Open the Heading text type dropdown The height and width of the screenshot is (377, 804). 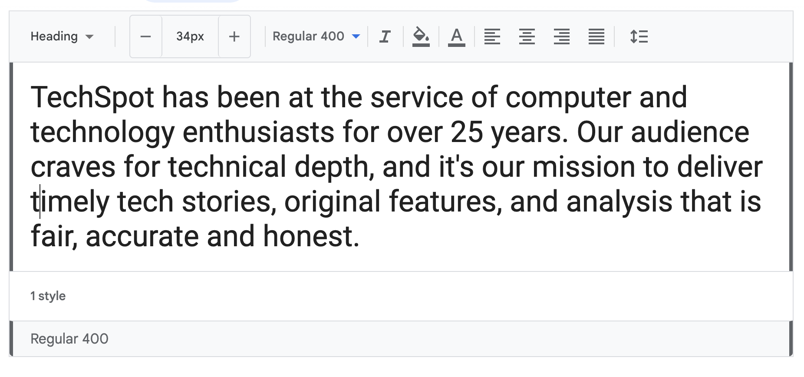(62, 36)
